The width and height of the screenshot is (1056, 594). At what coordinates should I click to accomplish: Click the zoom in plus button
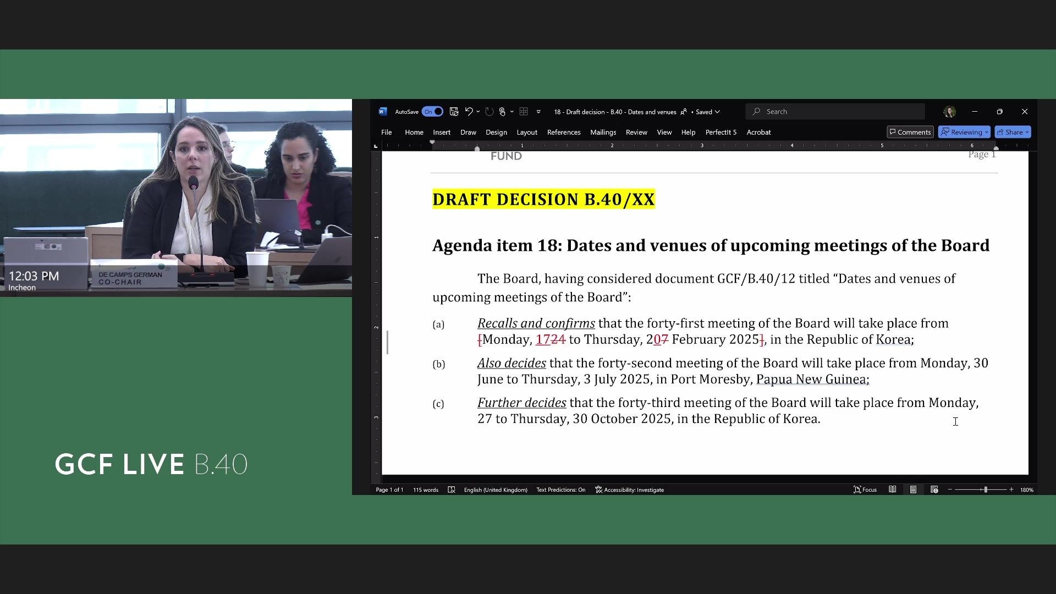click(x=1011, y=490)
